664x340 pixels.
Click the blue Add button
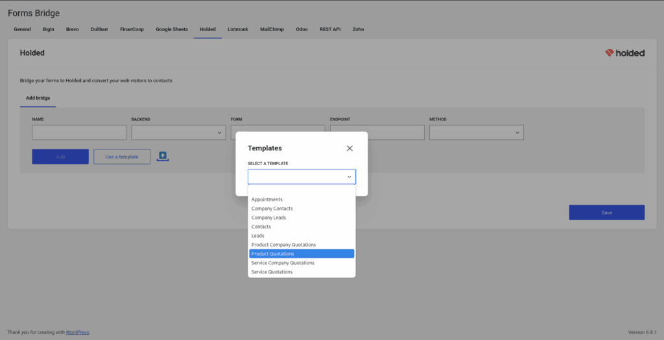point(60,157)
